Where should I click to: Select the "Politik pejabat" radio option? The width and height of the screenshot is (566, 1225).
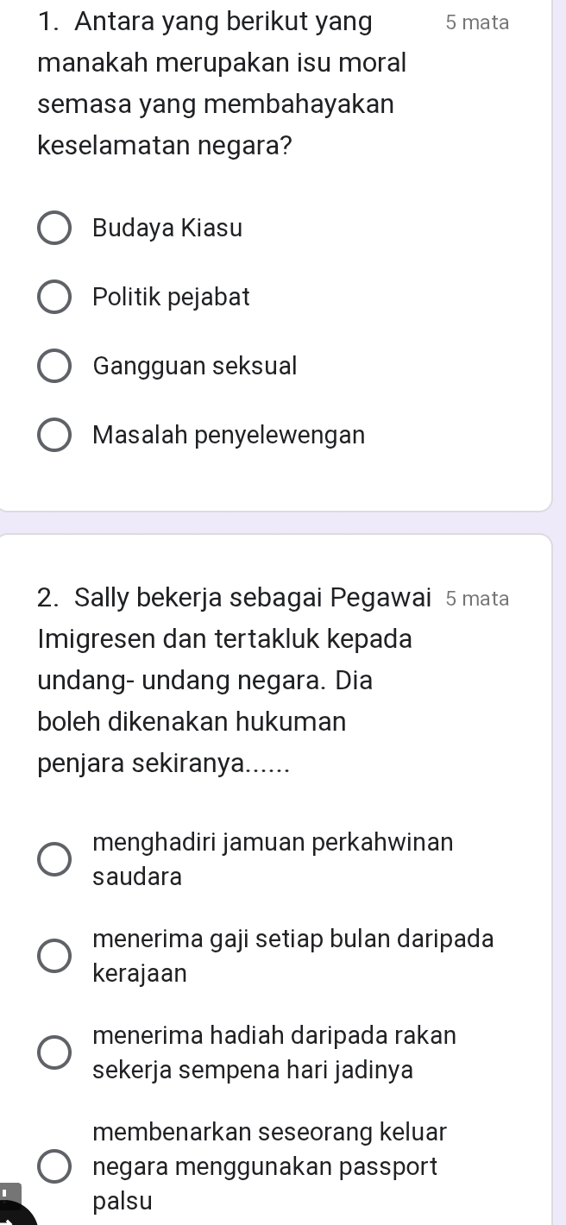[53, 297]
